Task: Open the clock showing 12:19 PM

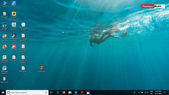Action: pos(158,92)
